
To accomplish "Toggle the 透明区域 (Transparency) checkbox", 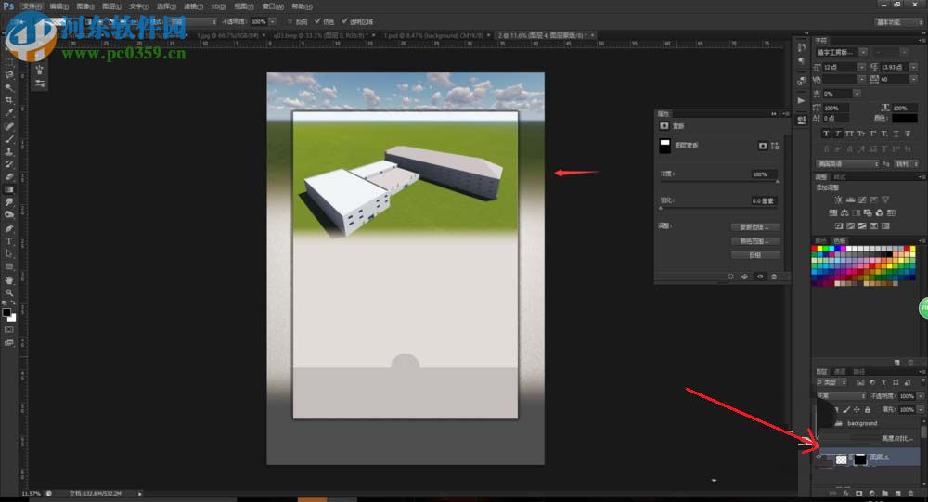I will (x=344, y=21).
